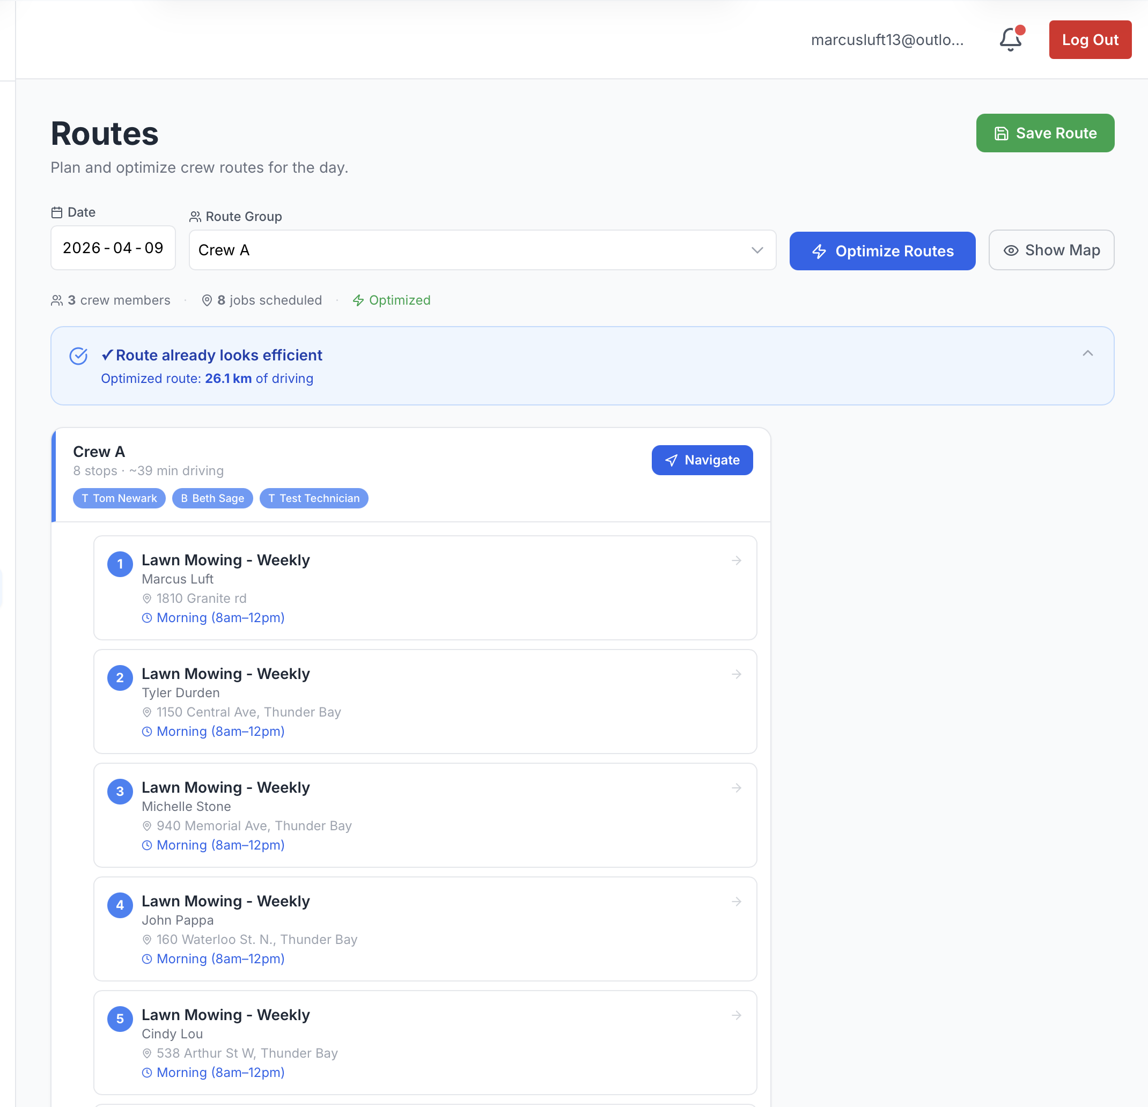Open the Route Group dropdown

pos(482,250)
